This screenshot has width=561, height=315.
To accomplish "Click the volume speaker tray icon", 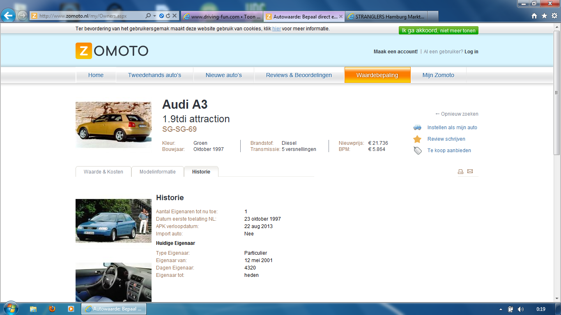I will pos(521,309).
